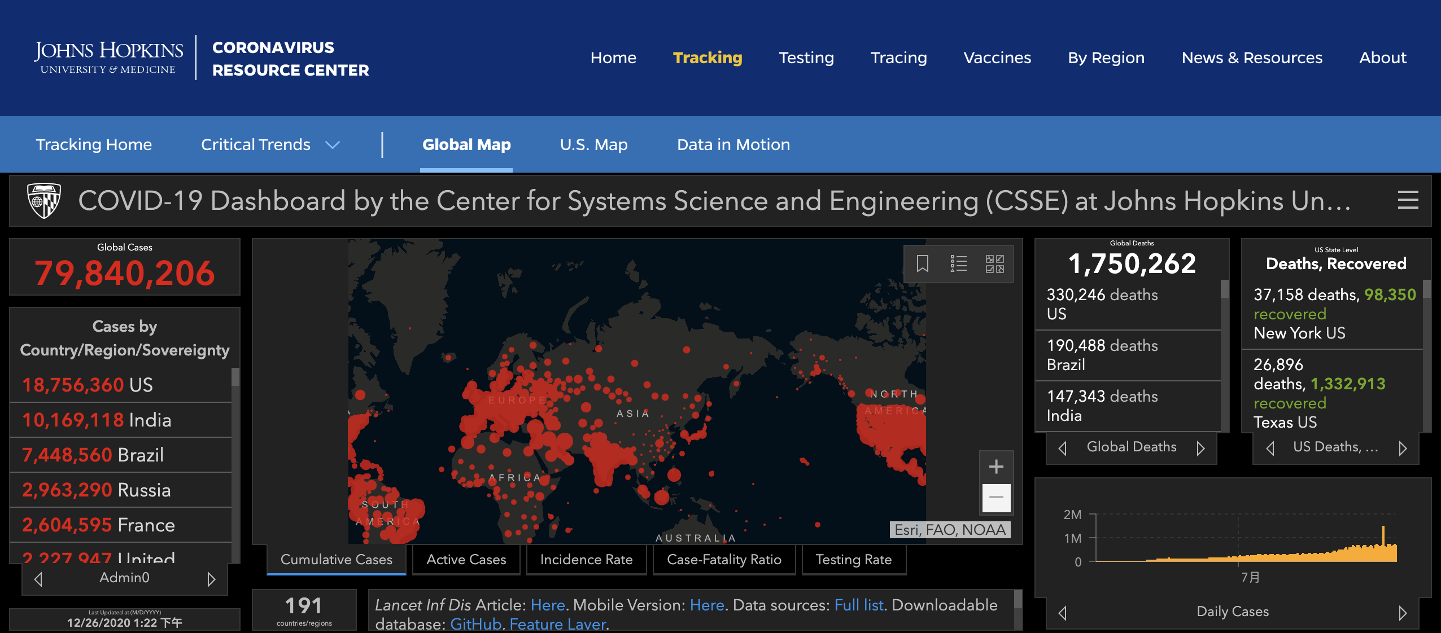Open the map bookmarks icon

click(x=922, y=263)
